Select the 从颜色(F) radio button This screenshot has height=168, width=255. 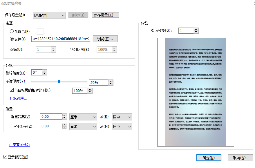tap(11, 31)
